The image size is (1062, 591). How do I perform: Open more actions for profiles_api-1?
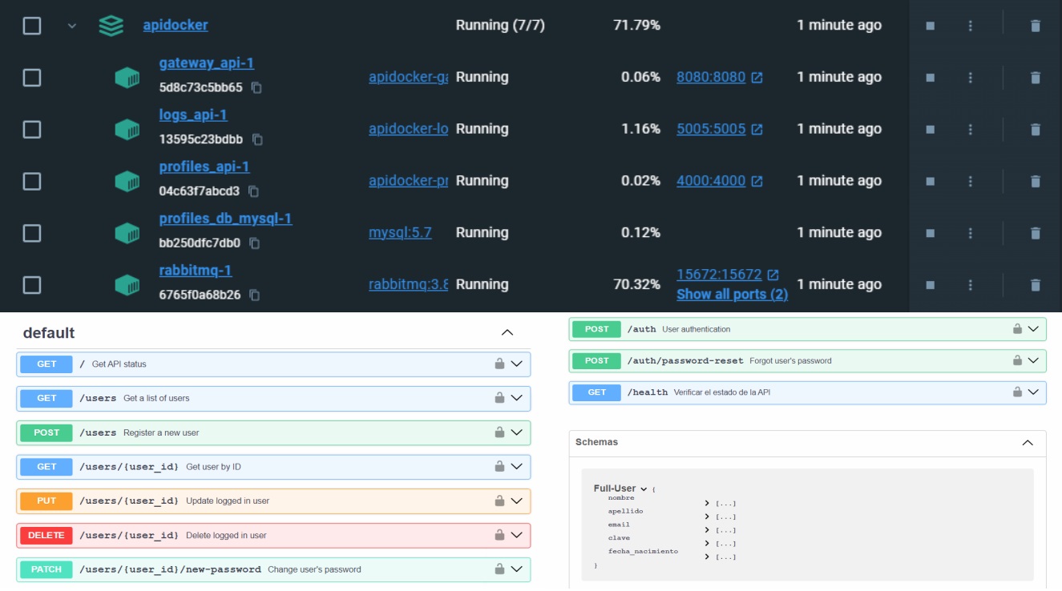[970, 181]
